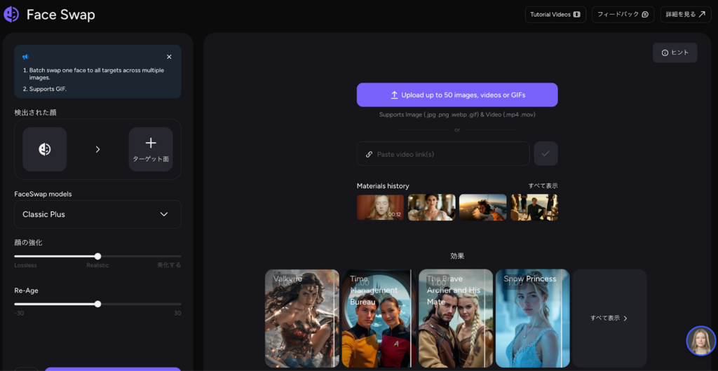This screenshot has height=371, width=718.
Task: Click the source face placeholder icon
Action: [45, 149]
